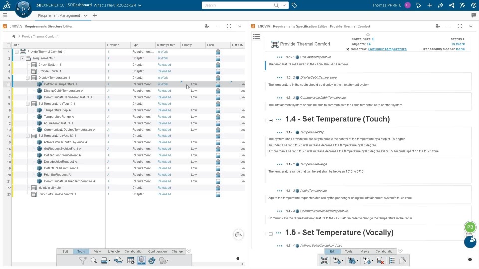Tick the header select-all checkbox in table
This screenshot has width=479, height=269.
point(8,45)
